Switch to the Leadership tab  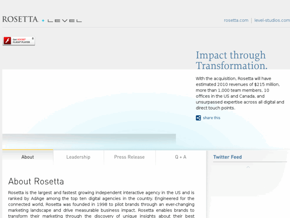pos(79,157)
